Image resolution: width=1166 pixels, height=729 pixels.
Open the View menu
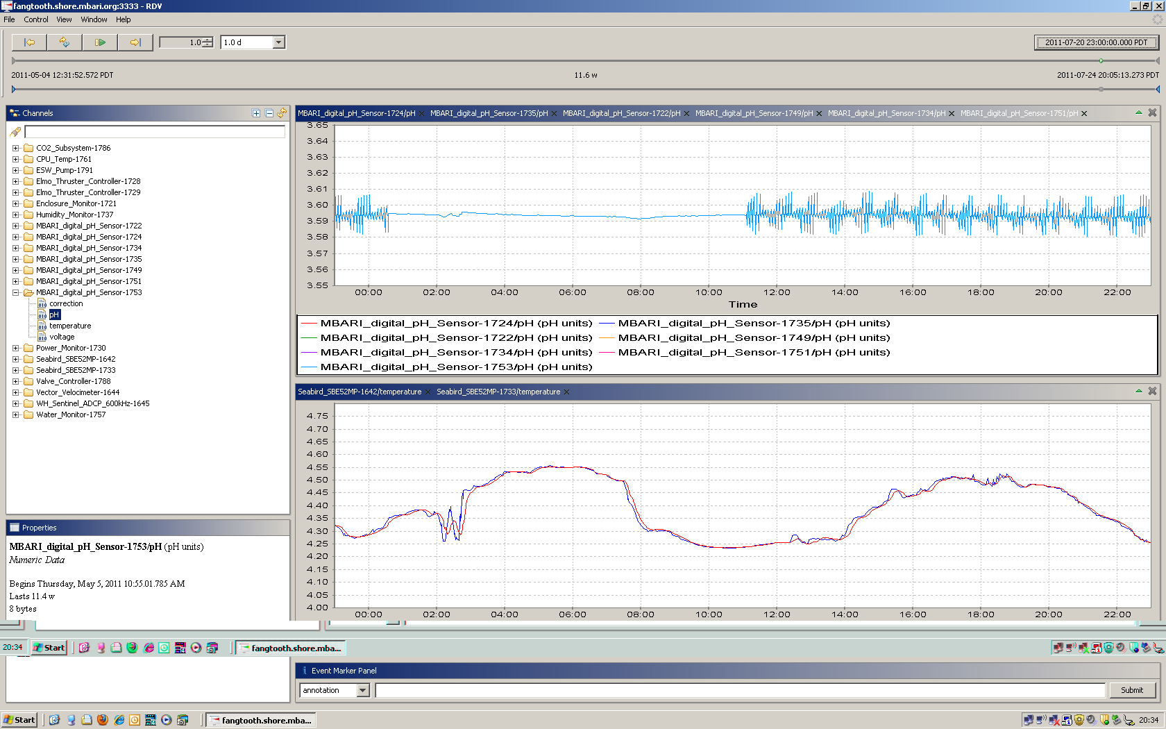(x=64, y=19)
